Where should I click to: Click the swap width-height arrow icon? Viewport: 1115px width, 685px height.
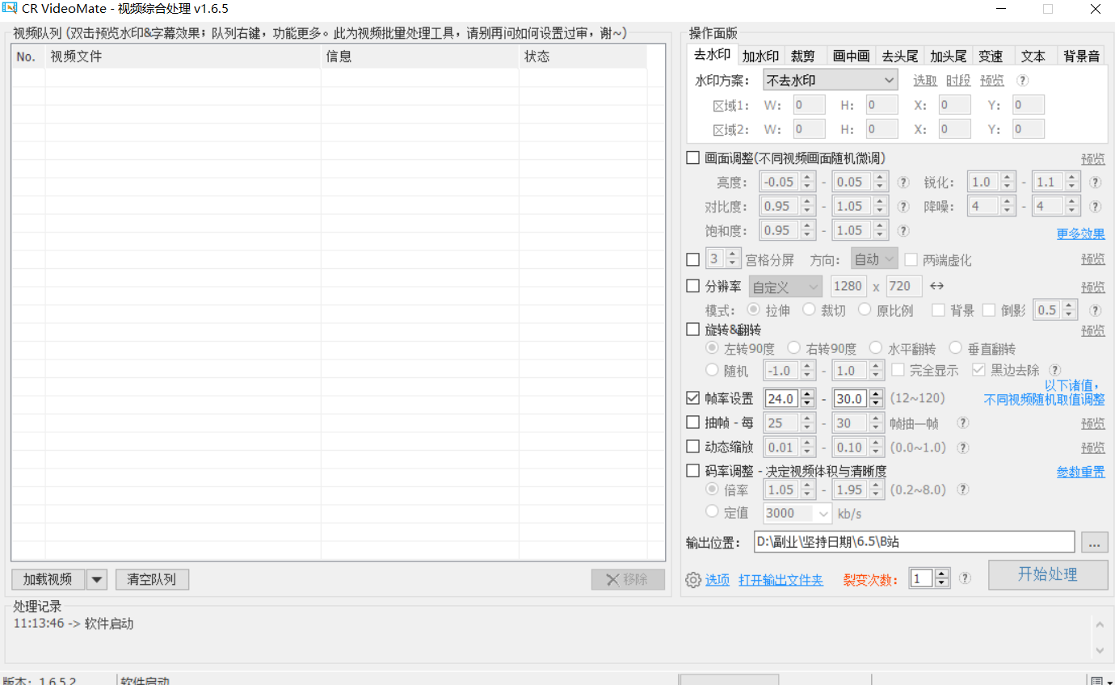pos(936,286)
